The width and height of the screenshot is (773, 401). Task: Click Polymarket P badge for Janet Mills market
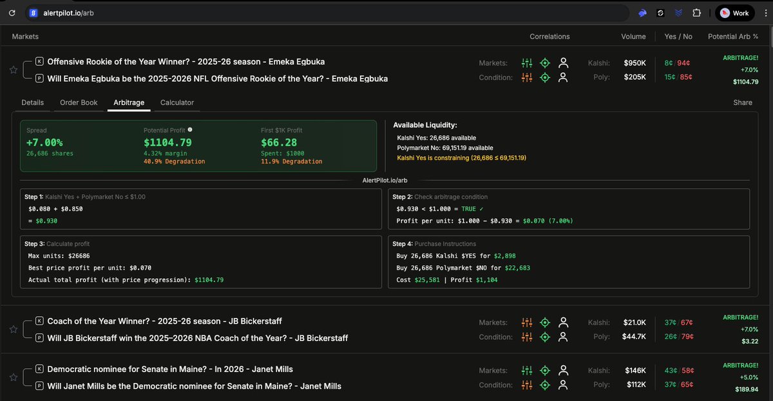[x=39, y=386]
